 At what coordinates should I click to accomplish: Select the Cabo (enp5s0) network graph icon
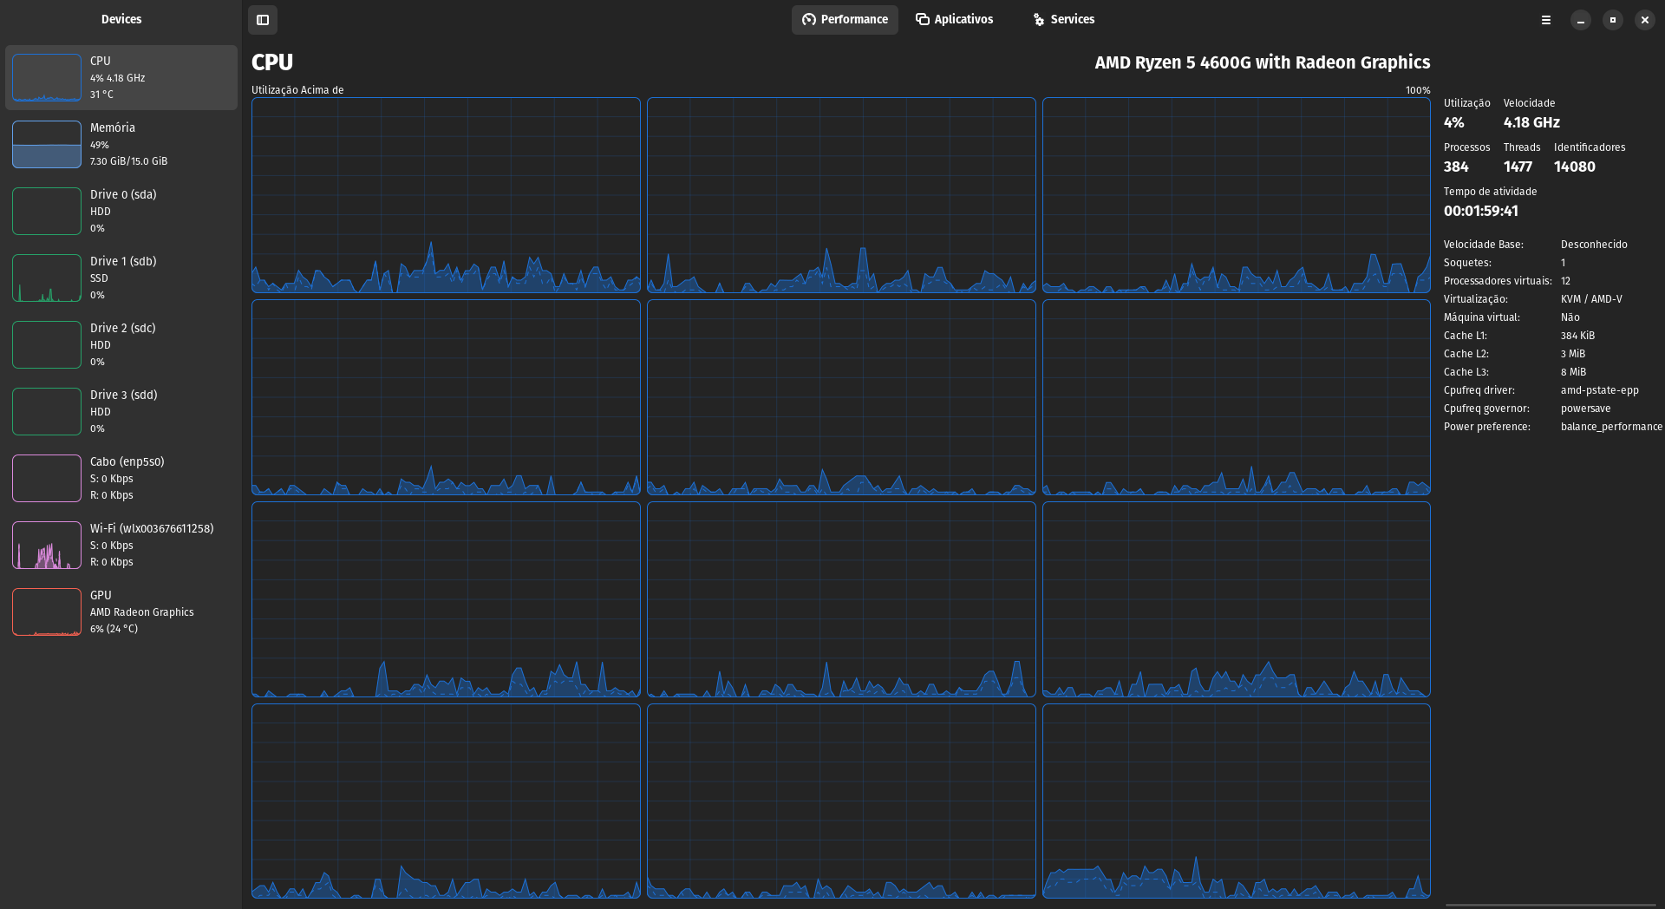(x=47, y=479)
